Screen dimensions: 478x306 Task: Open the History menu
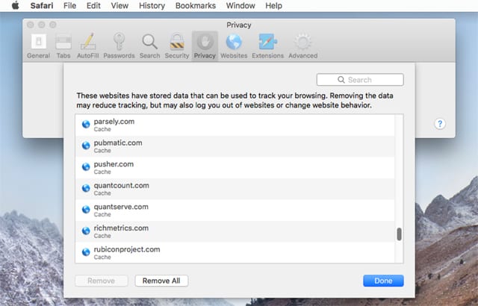(153, 6)
